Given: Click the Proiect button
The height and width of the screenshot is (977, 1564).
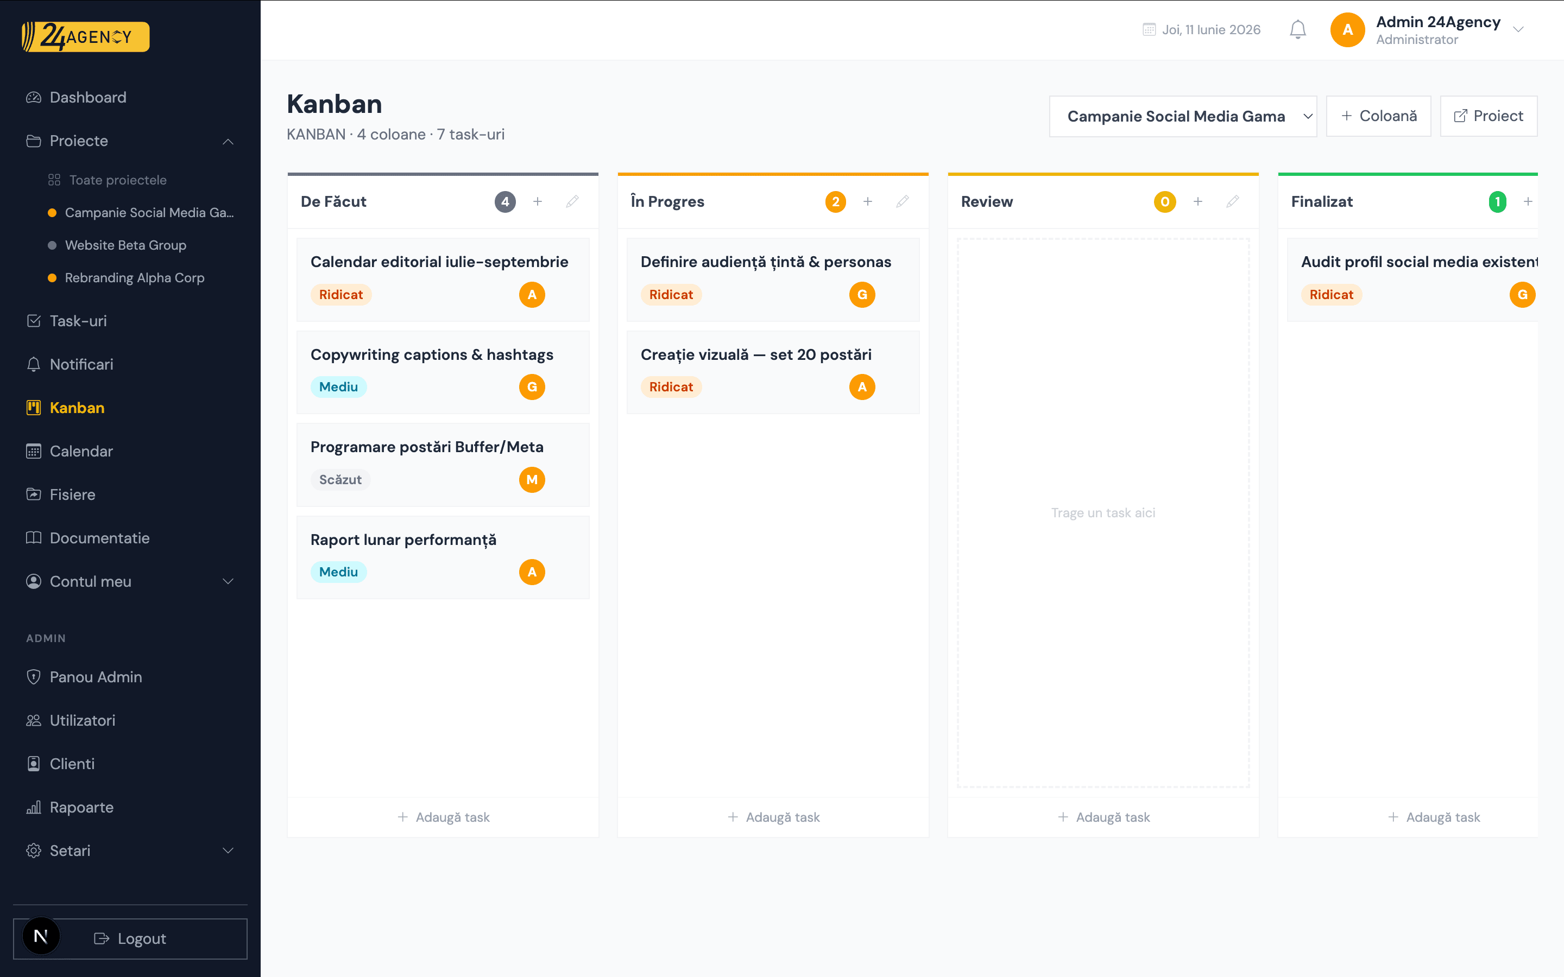Looking at the screenshot, I should click(1489, 116).
